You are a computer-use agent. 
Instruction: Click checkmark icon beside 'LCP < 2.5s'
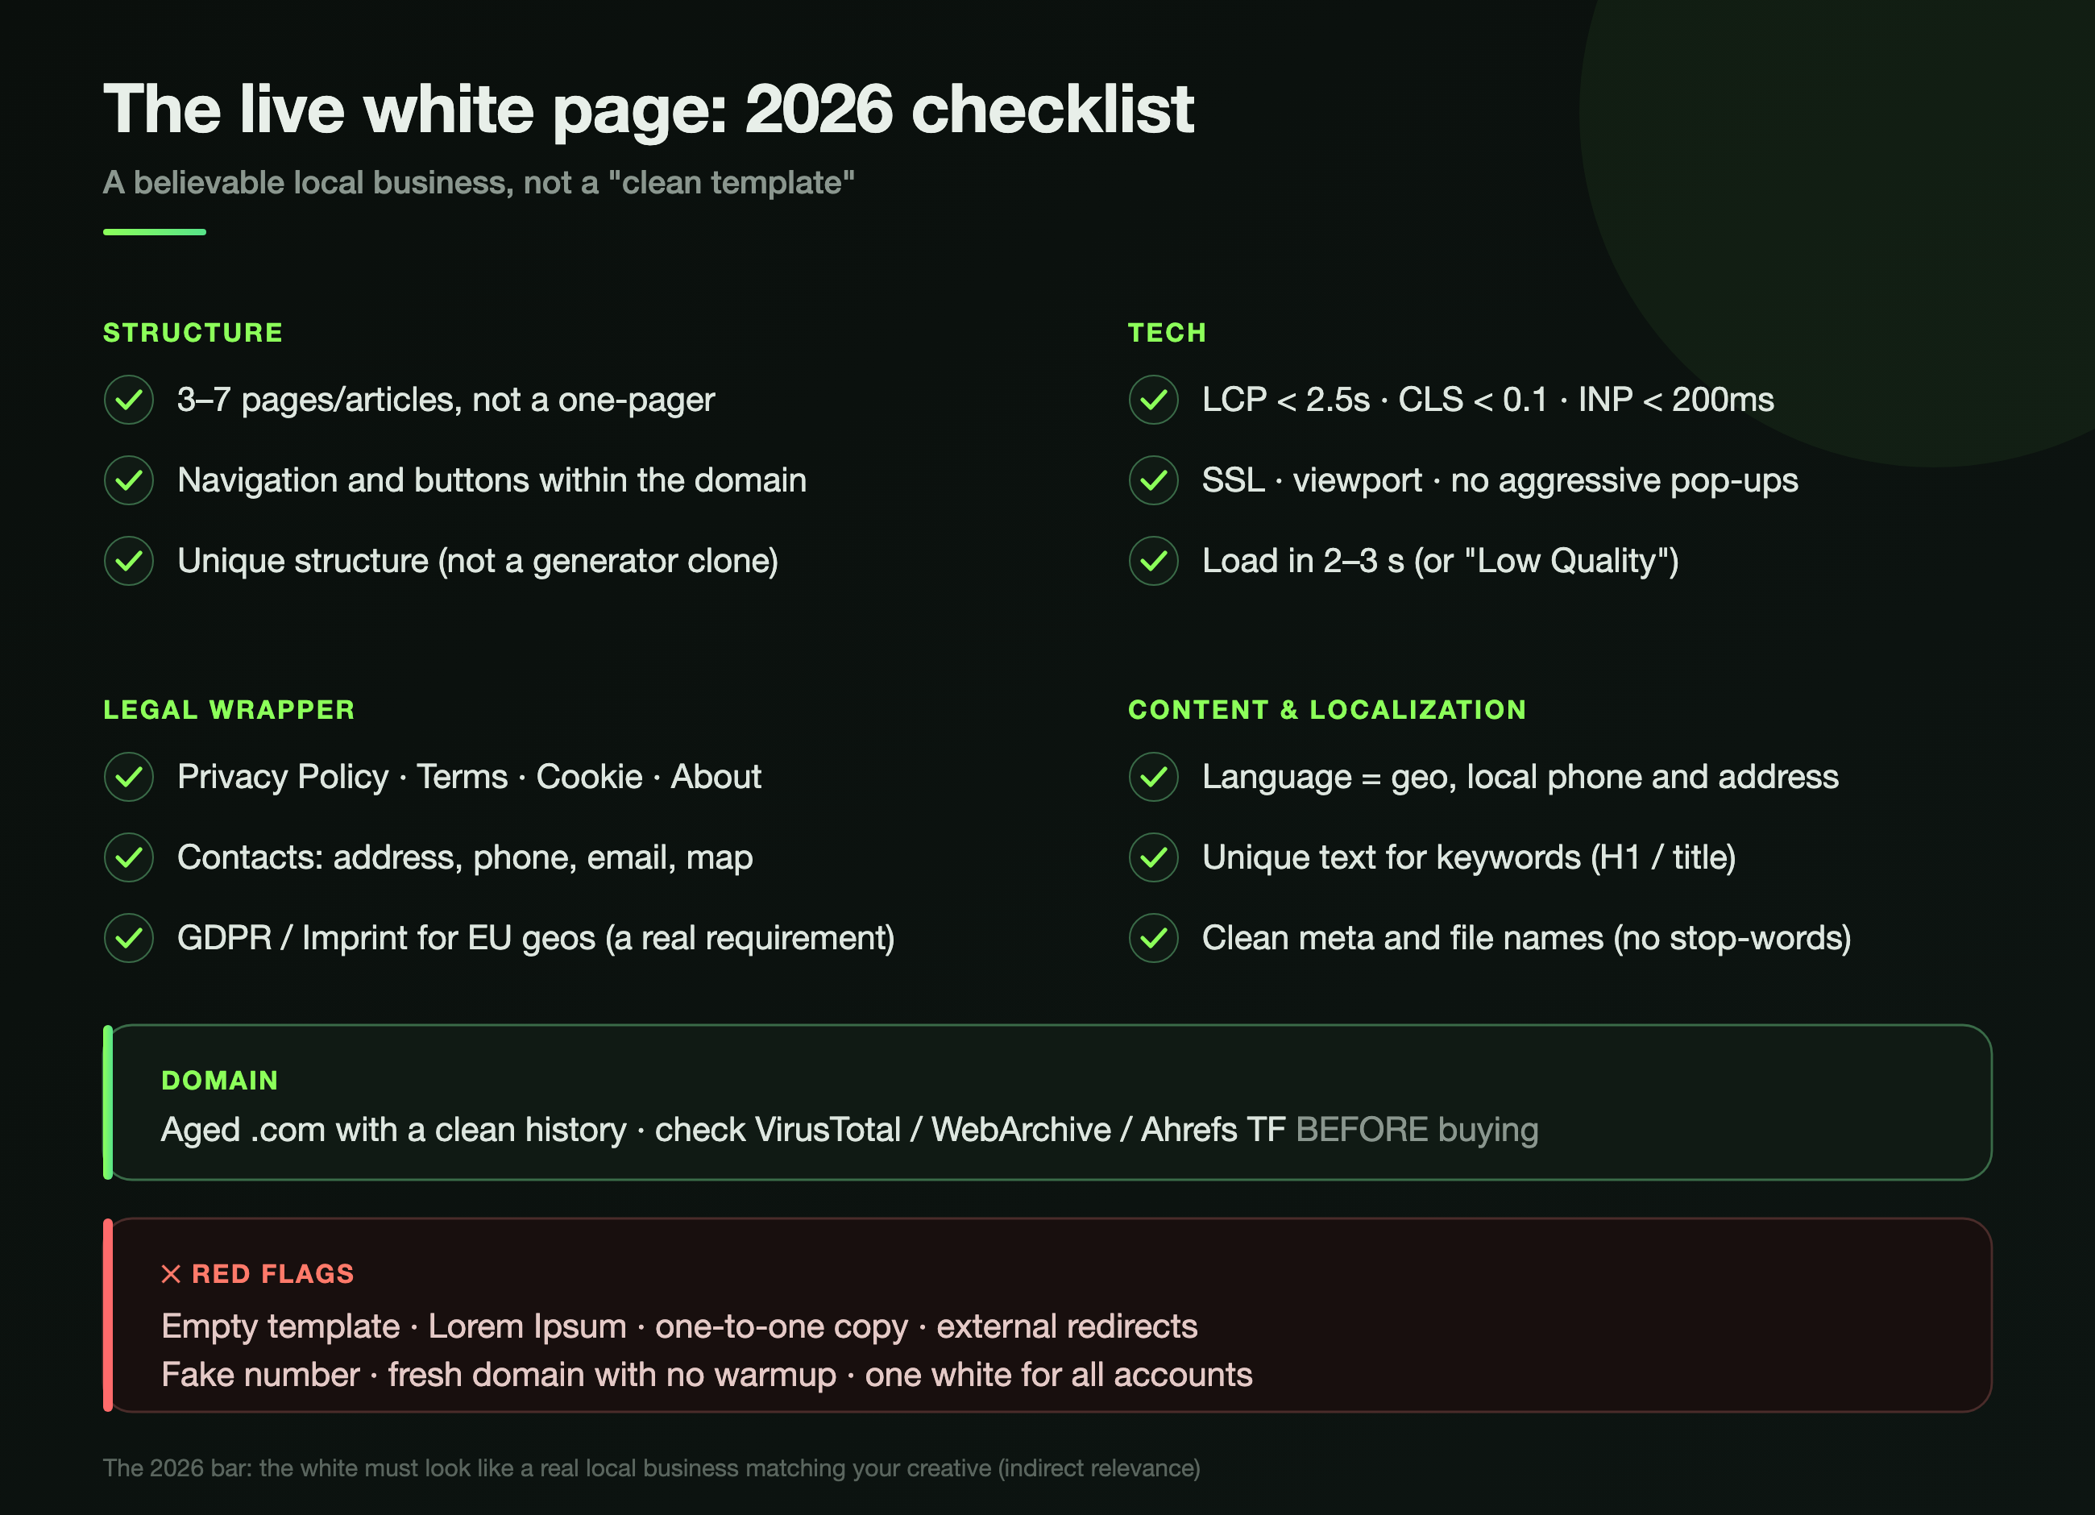coord(1154,400)
